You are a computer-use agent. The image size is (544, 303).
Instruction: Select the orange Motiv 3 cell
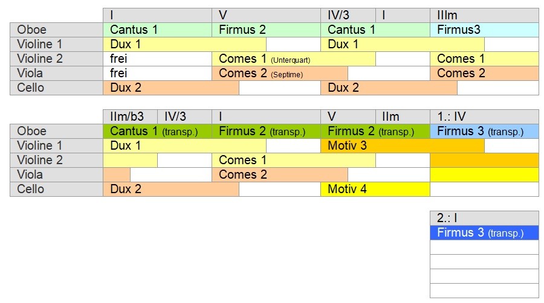click(402, 145)
